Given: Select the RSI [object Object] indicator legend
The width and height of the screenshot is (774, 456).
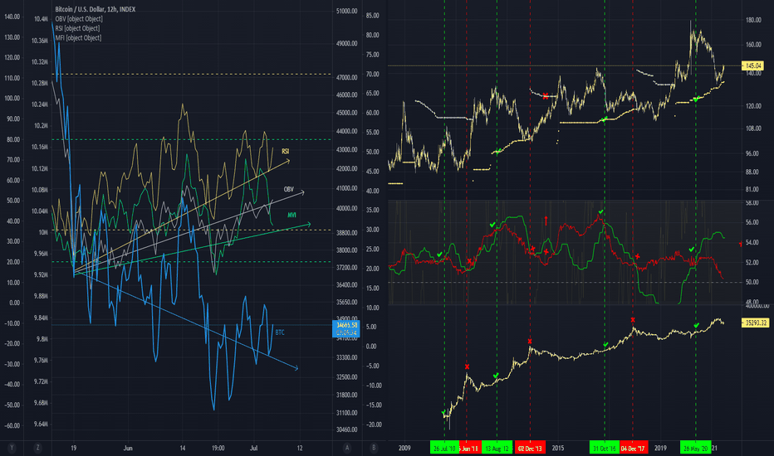Looking at the screenshot, I should [77, 28].
